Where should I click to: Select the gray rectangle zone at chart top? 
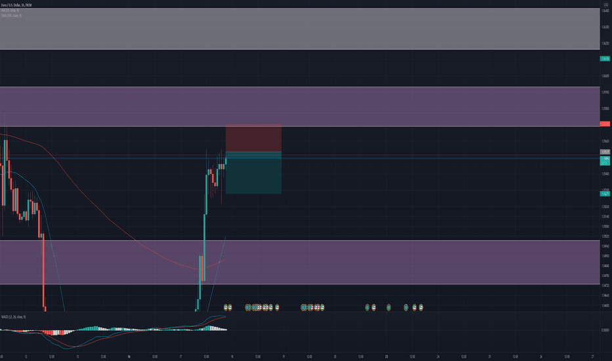click(x=299, y=29)
